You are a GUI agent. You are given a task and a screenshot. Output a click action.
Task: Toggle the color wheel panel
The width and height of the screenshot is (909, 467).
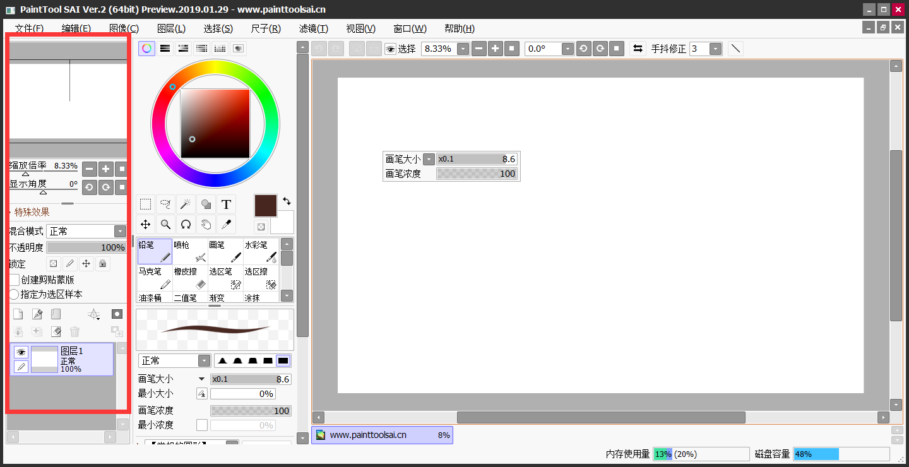click(146, 49)
